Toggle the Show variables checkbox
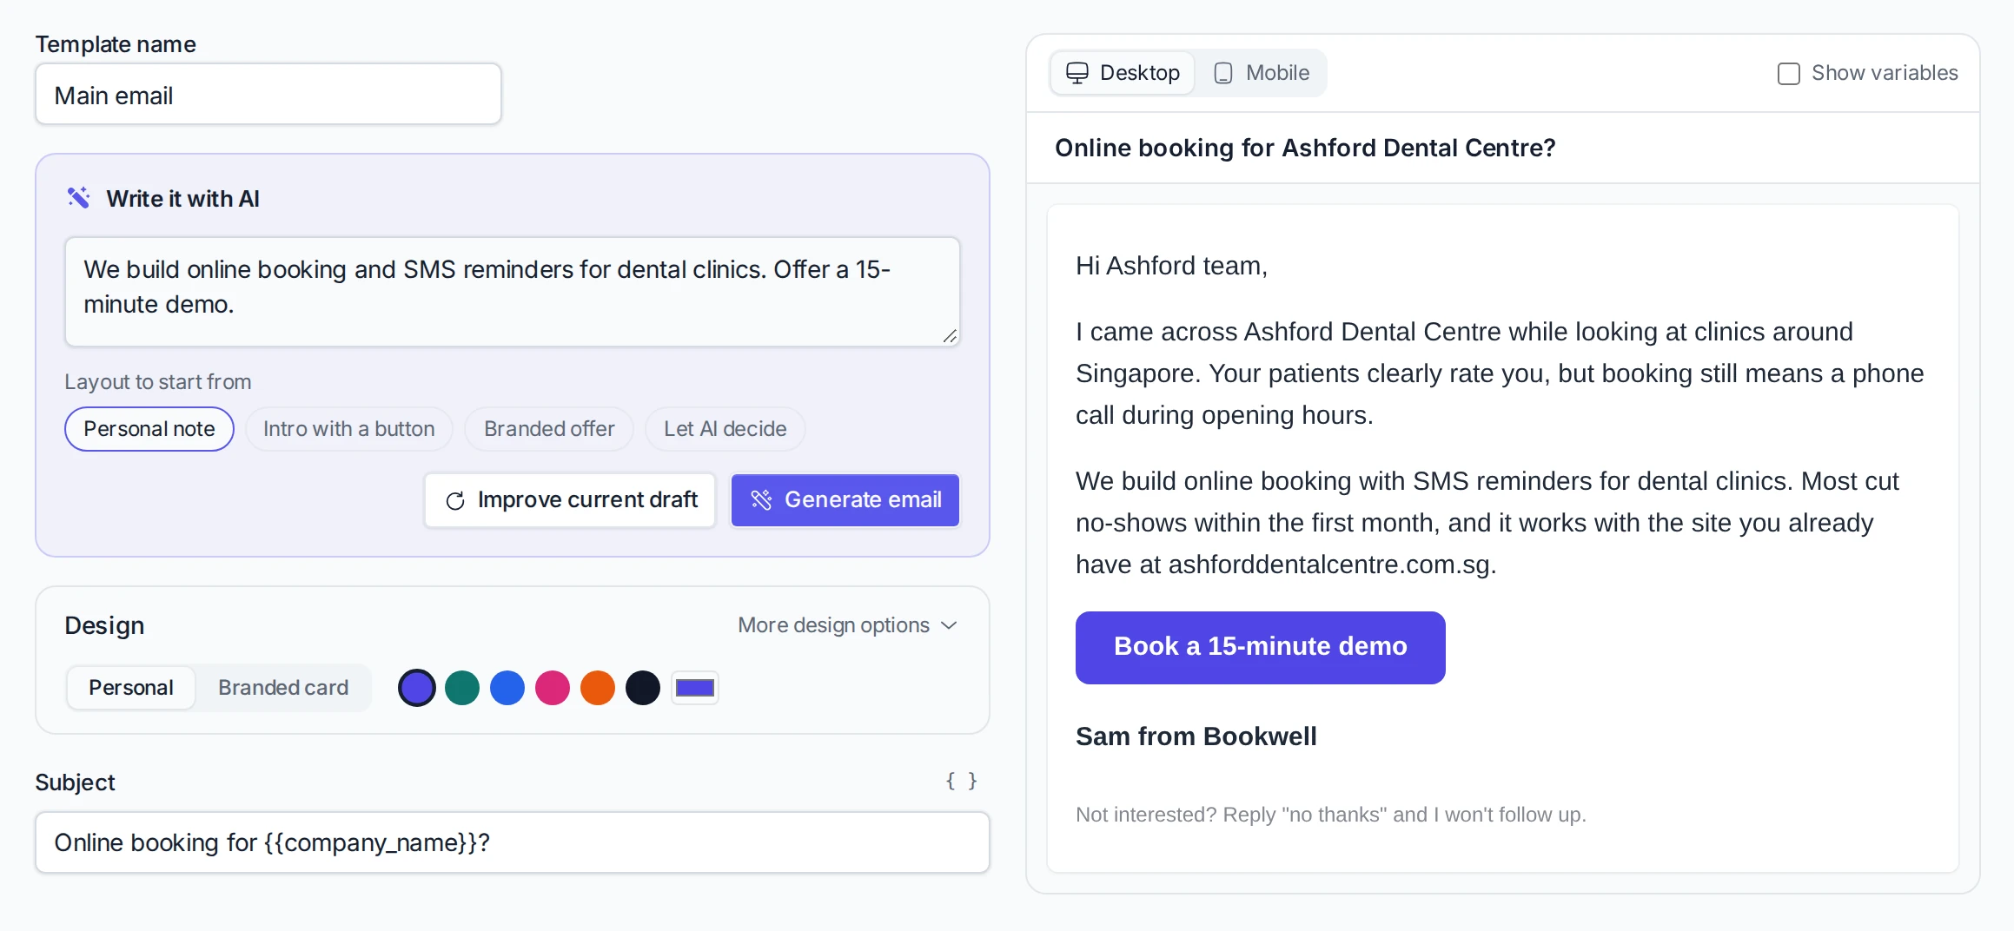This screenshot has height=931, width=2014. 1788,74
